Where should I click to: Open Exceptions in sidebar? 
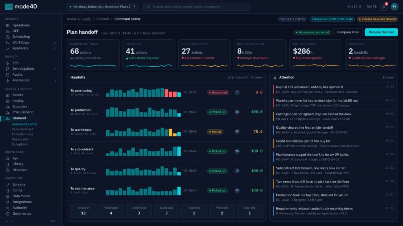[x=20, y=144]
